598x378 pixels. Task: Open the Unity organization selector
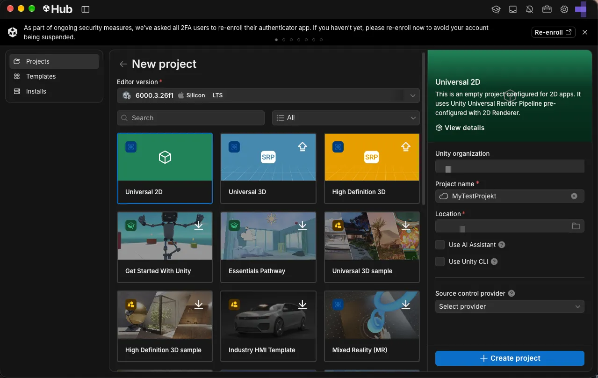click(x=510, y=167)
